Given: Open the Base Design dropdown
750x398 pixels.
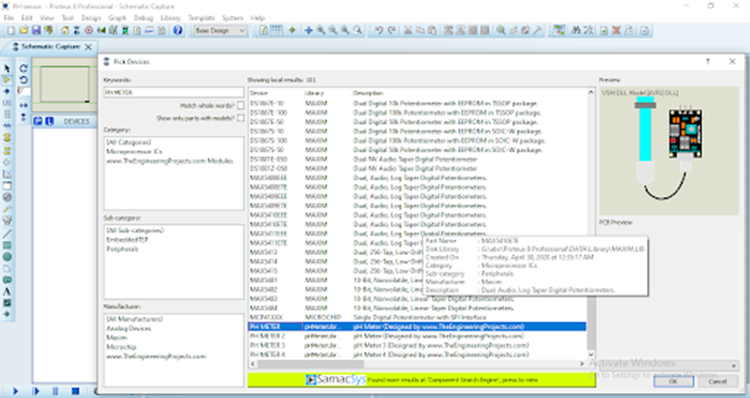Looking at the screenshot, I should [x=220, y=31].
